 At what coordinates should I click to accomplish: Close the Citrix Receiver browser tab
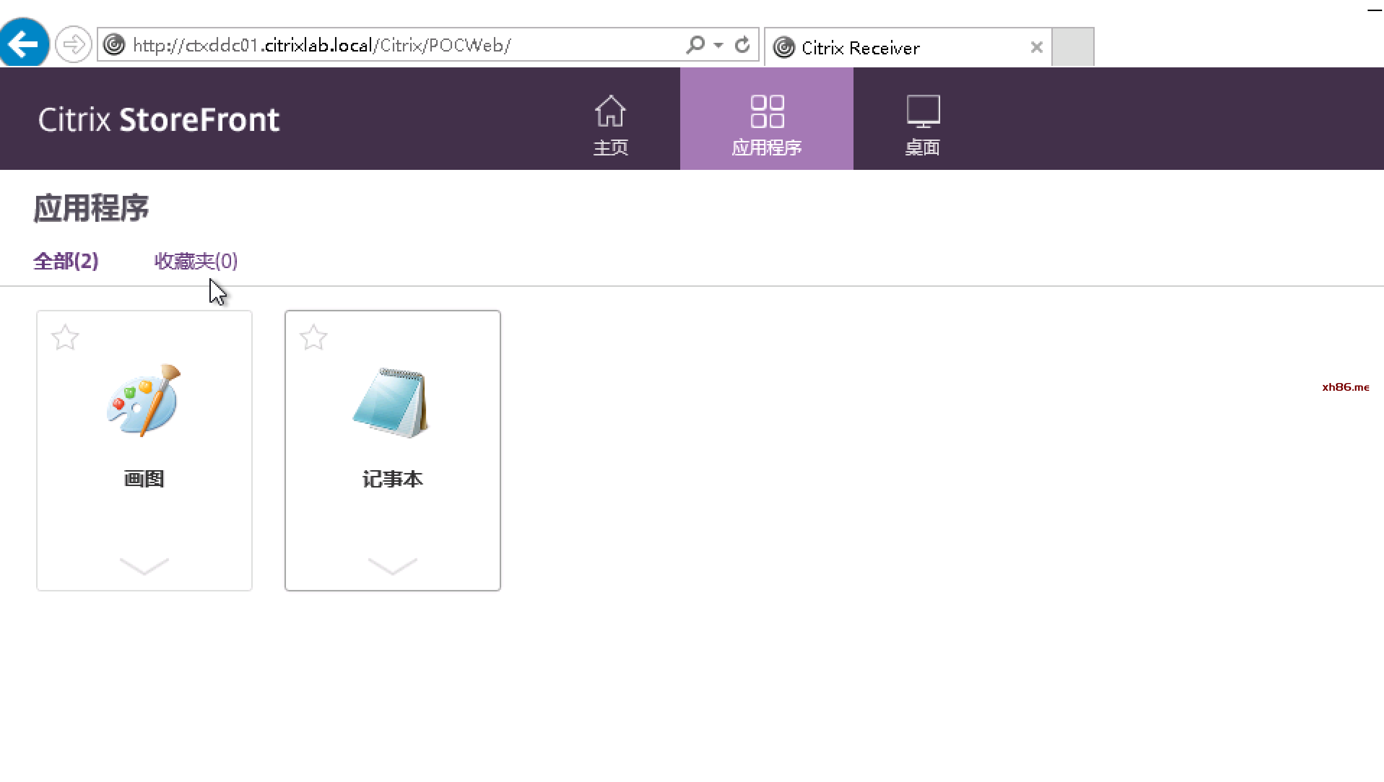coord(1036,47)
